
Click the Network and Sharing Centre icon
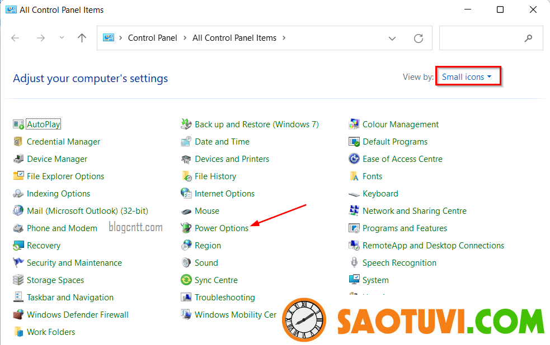(354, 210)
